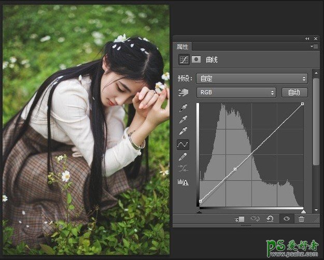
Task: Select the pencil draw-curve tool
Action: 184,156
